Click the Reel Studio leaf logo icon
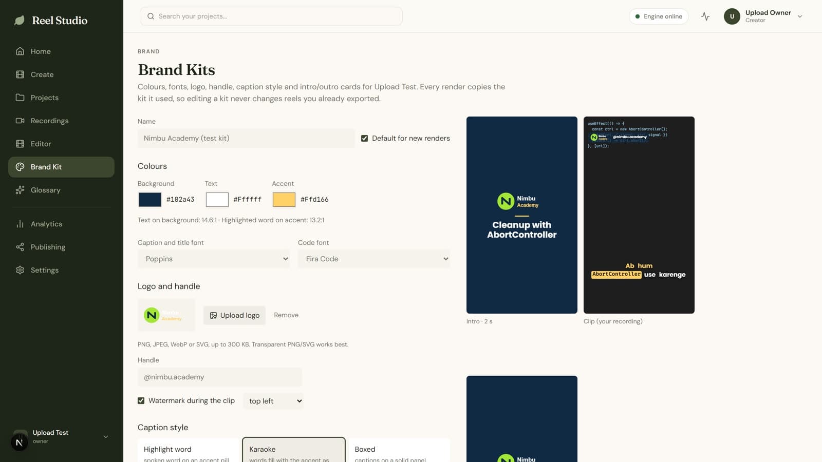The height and width of the screenshot is (462, 822). pyautogui.click(x=20, y=21)
